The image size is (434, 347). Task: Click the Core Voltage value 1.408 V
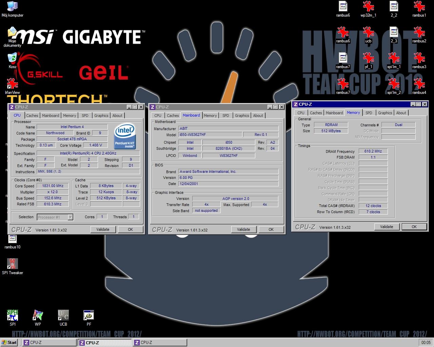(95, 145)
